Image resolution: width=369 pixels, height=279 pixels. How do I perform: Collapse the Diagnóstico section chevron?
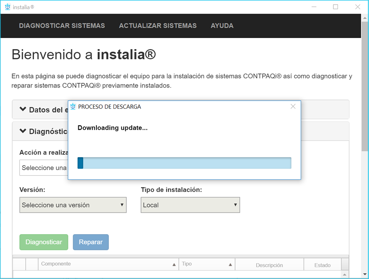point(23,131)
